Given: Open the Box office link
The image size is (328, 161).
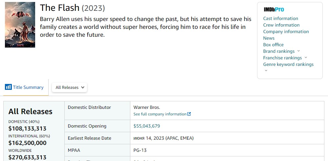Looking at the screenshot, I should 273,45.
